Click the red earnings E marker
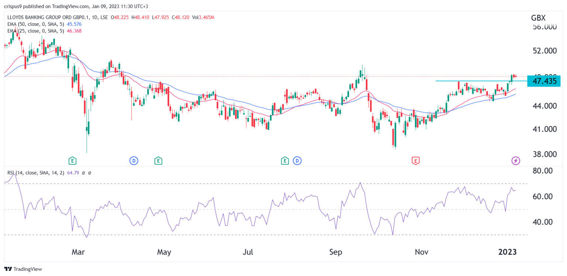The image size is (567, 276). (416, 161)
